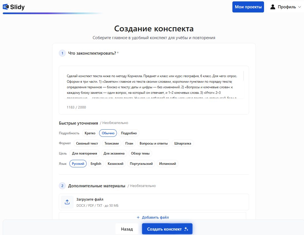This screenshot has height=235, width=304.
Task: Select Подробно detail level
Action: pos(129,133)
